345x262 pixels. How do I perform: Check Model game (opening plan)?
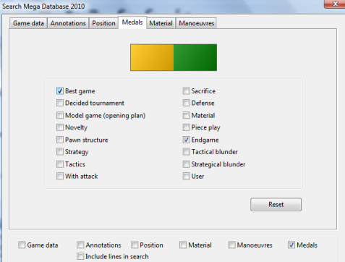(60, 115)
